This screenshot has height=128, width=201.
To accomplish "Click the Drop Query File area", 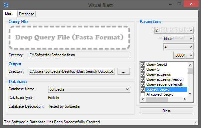I will click(x=69, y=38).
